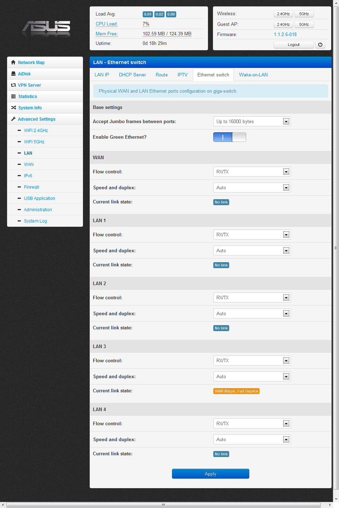Viewport: 339px width, 508px height.
Task: Toggle the Guest AP 5GHz button
Action: tap(304, 24)
